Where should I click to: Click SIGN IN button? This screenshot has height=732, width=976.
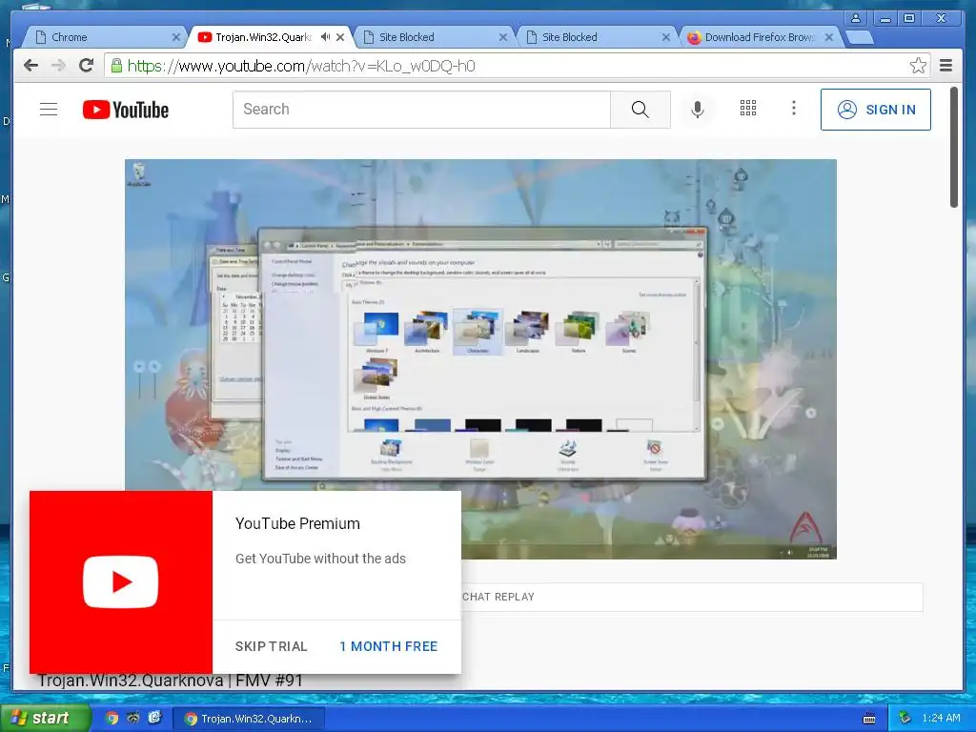pos(876,110)
